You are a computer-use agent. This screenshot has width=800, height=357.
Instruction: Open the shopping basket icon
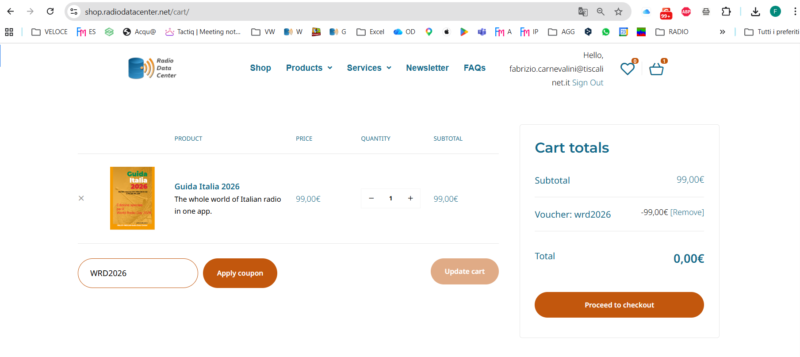tap(656, 69)
